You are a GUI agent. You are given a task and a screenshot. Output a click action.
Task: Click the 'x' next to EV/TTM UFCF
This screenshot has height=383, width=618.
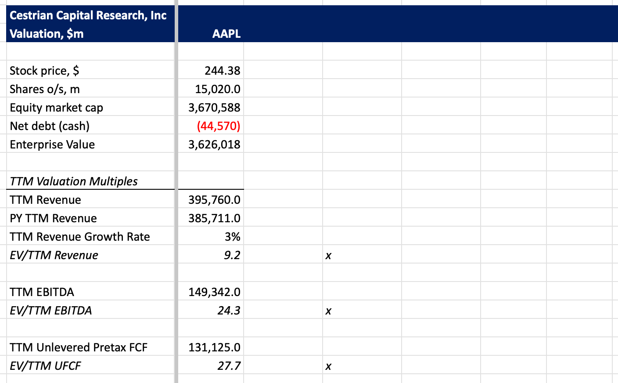click(328, 366)
